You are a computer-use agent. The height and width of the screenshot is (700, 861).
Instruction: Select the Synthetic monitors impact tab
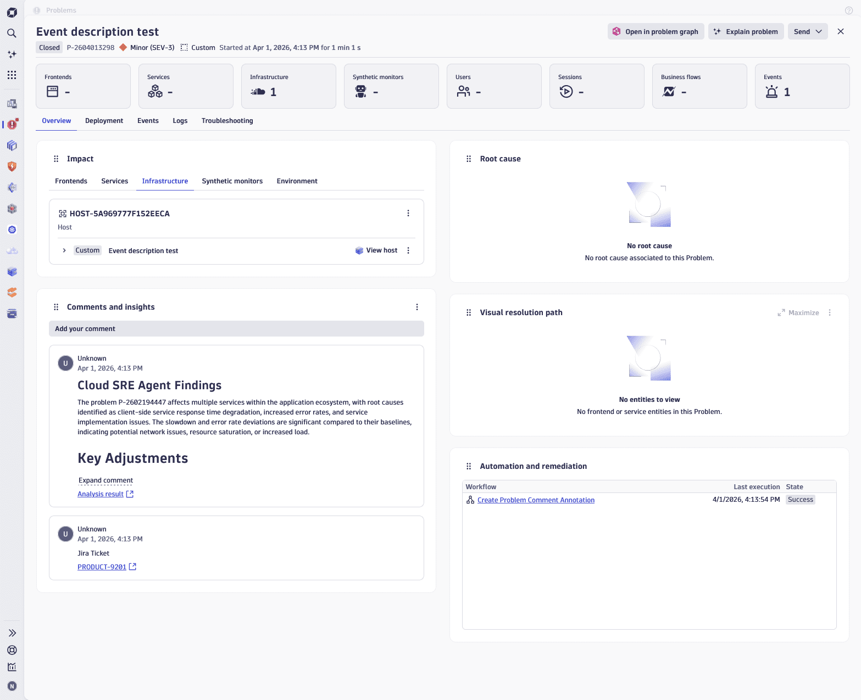(x=232, y=181)
